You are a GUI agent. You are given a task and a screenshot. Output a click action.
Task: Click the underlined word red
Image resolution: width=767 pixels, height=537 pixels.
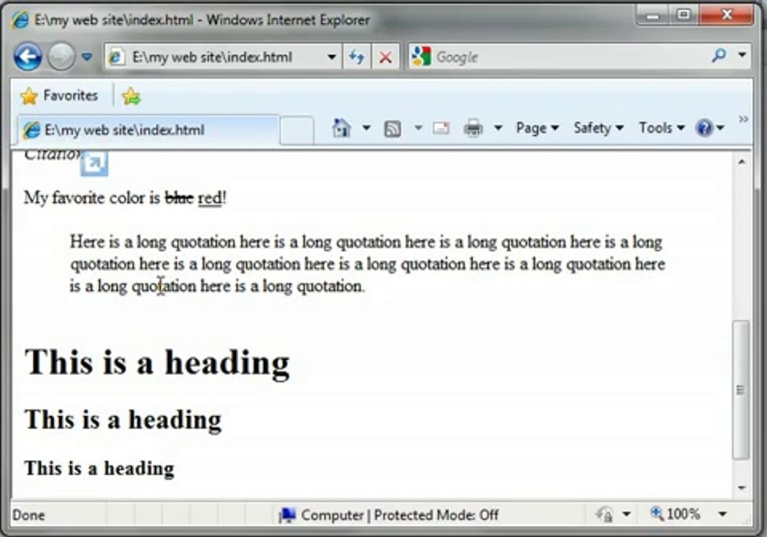(x=210, y=198)
